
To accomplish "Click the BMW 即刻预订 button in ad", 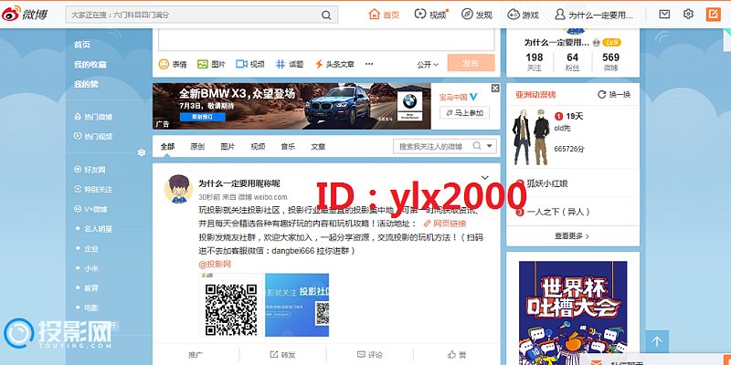I will (x=202, y=117).
